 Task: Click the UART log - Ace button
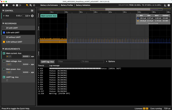click(x=47, y=62)
